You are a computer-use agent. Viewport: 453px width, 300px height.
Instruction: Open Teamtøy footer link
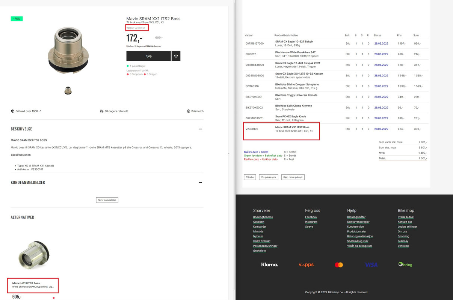click(403, 241)
